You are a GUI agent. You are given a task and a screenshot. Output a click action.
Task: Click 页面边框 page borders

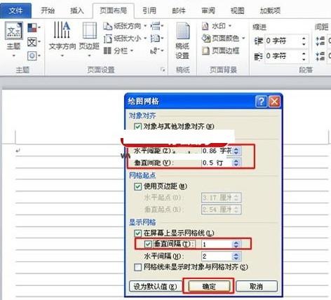[x=221, y=50]
